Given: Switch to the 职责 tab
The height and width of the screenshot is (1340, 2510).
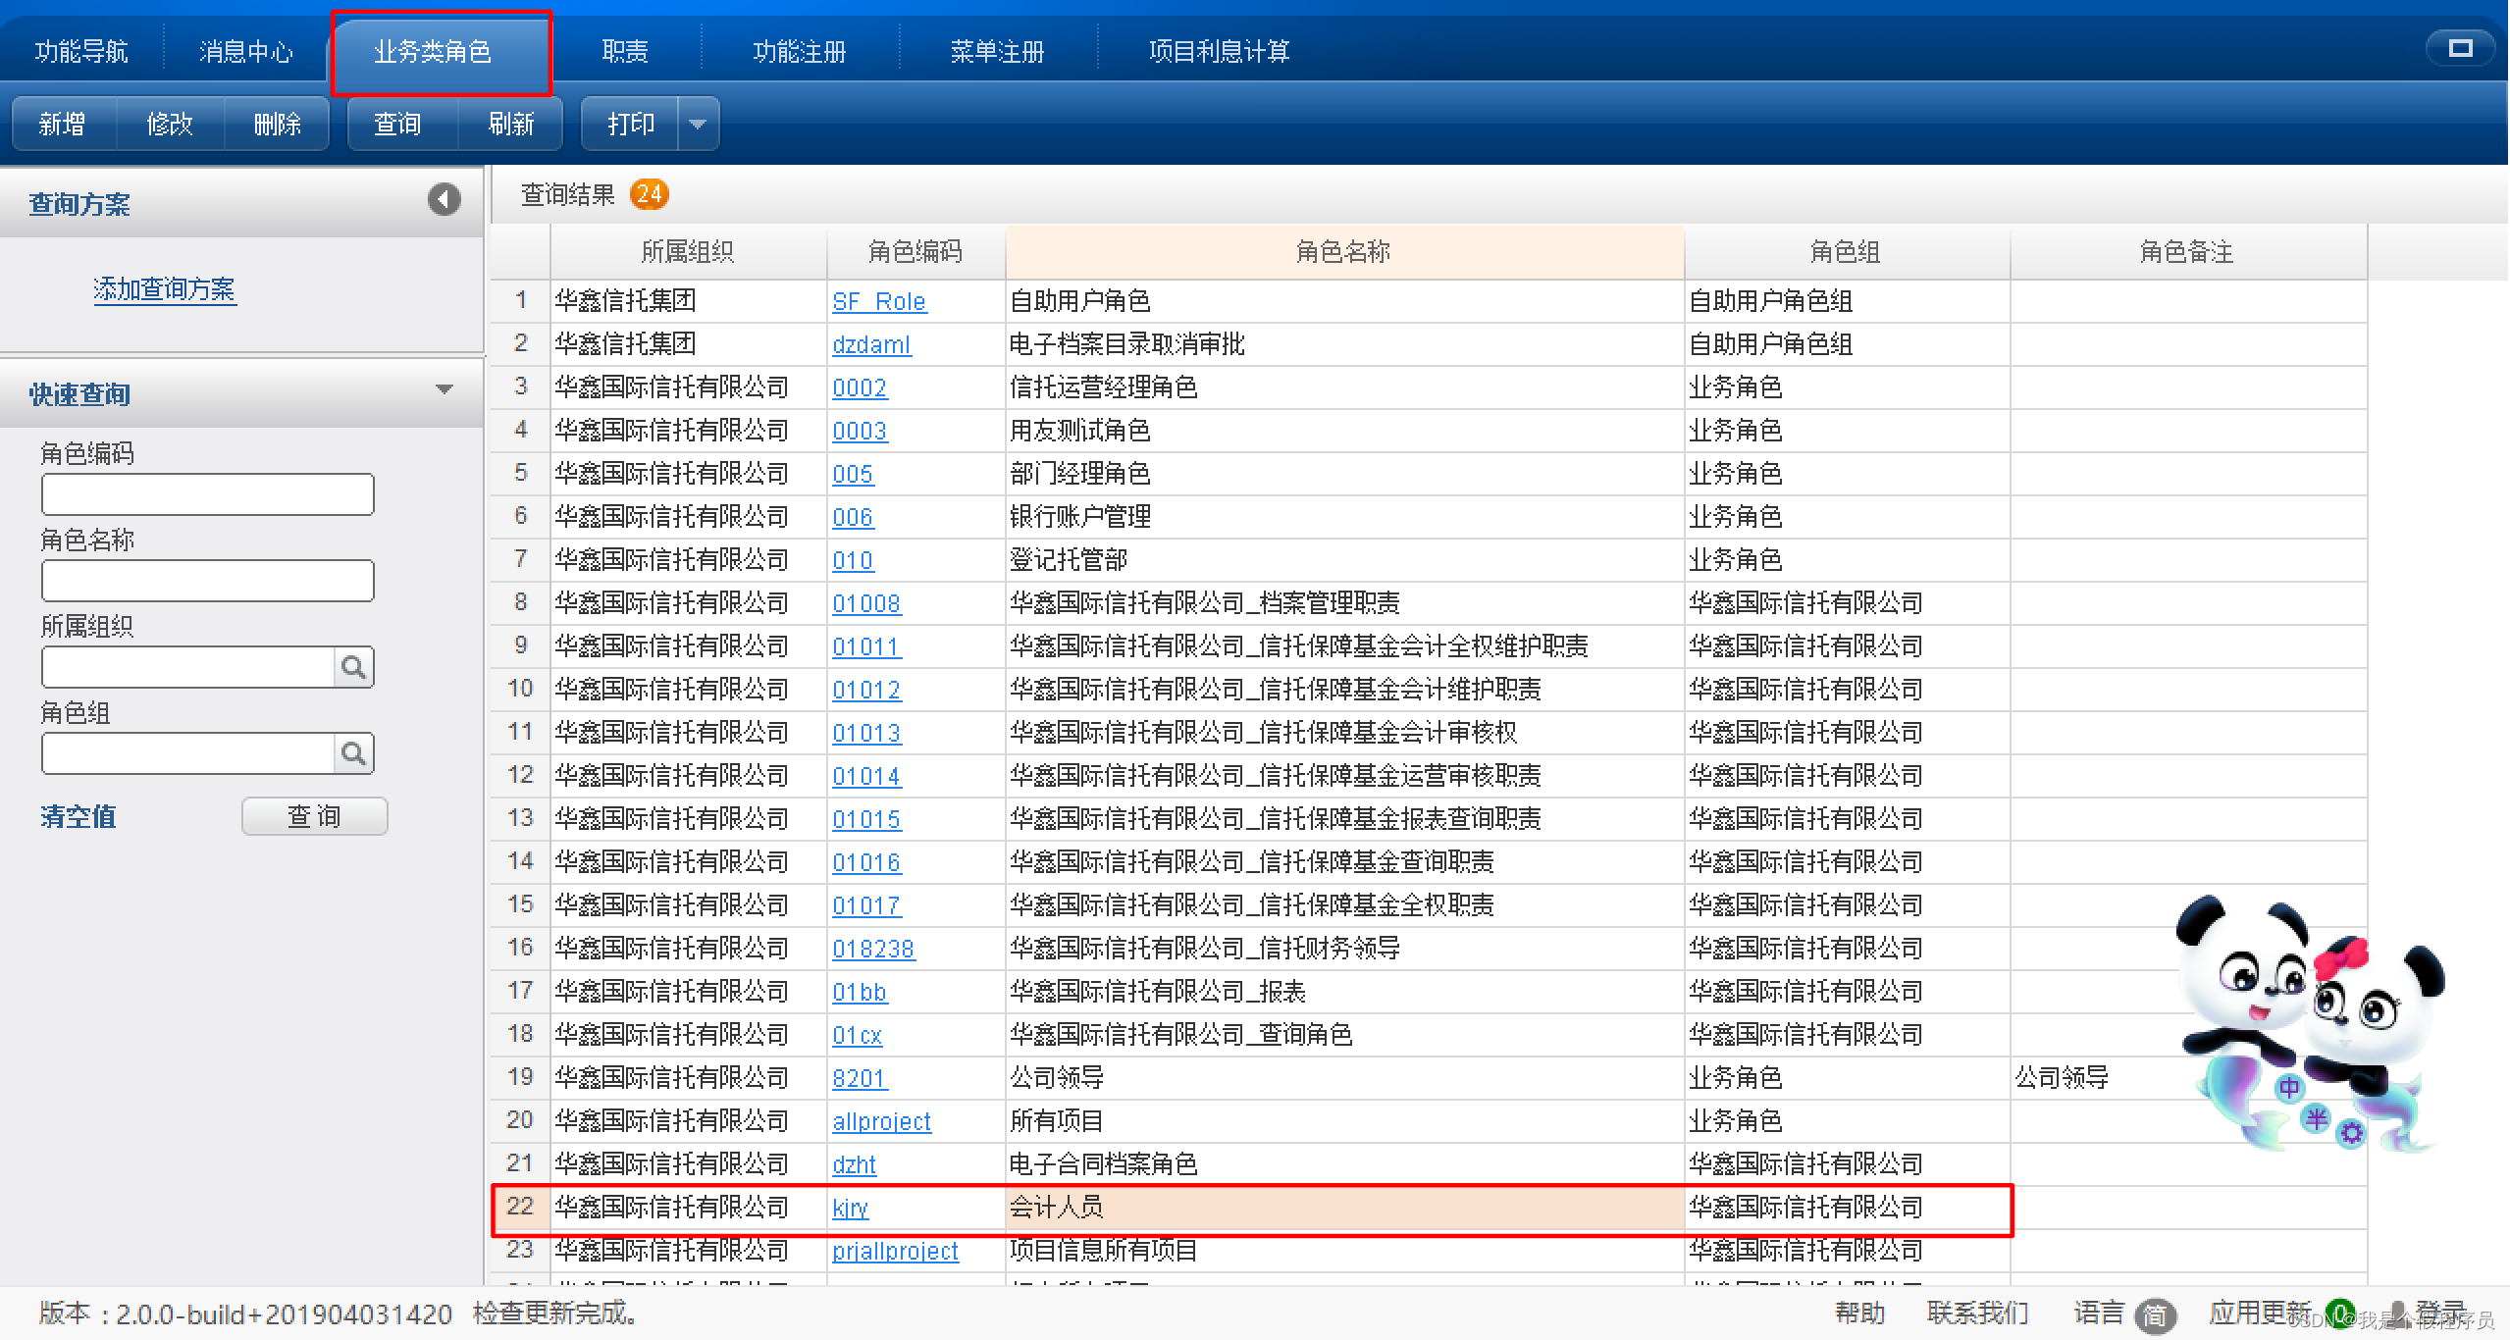Looking at the screenshot, I should pyautogui.click(x=625, y=51).
